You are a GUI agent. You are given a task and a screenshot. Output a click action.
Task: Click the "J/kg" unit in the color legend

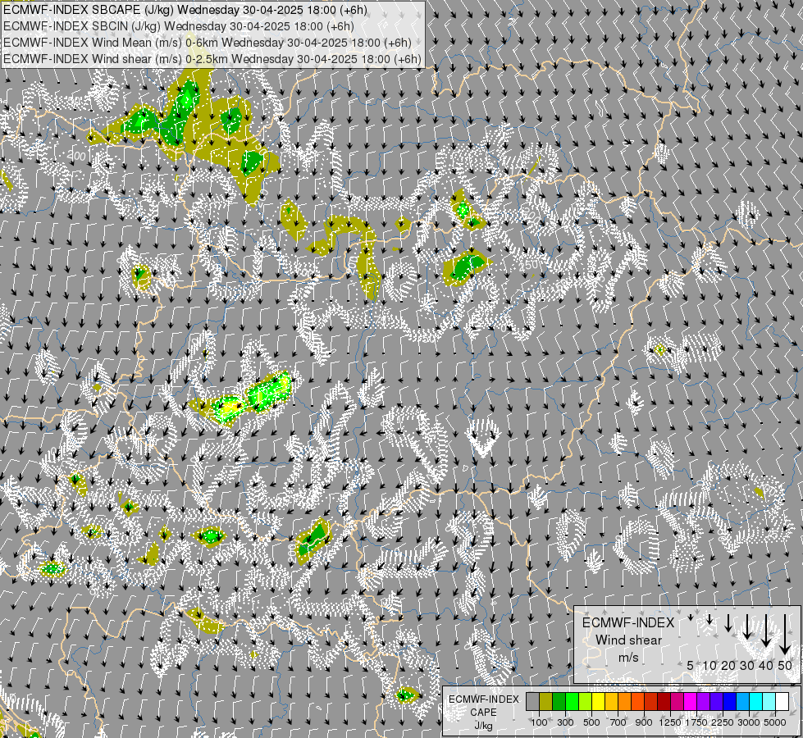(x=483, y=727)
